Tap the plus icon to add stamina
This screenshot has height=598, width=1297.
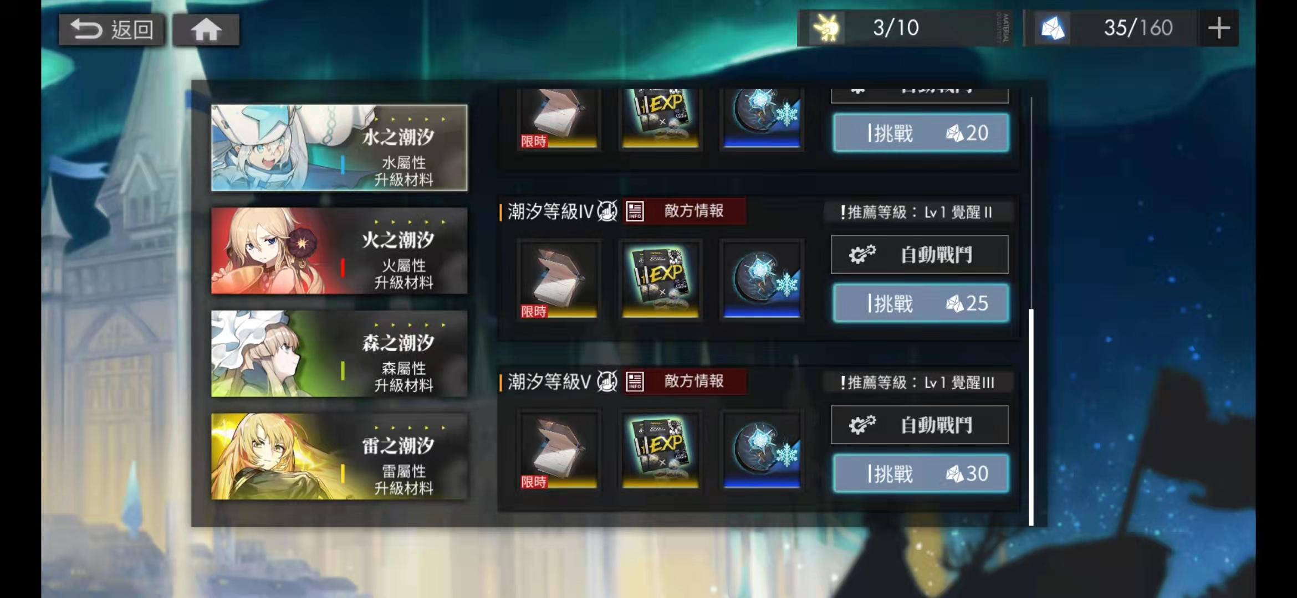click(1219, 28)
